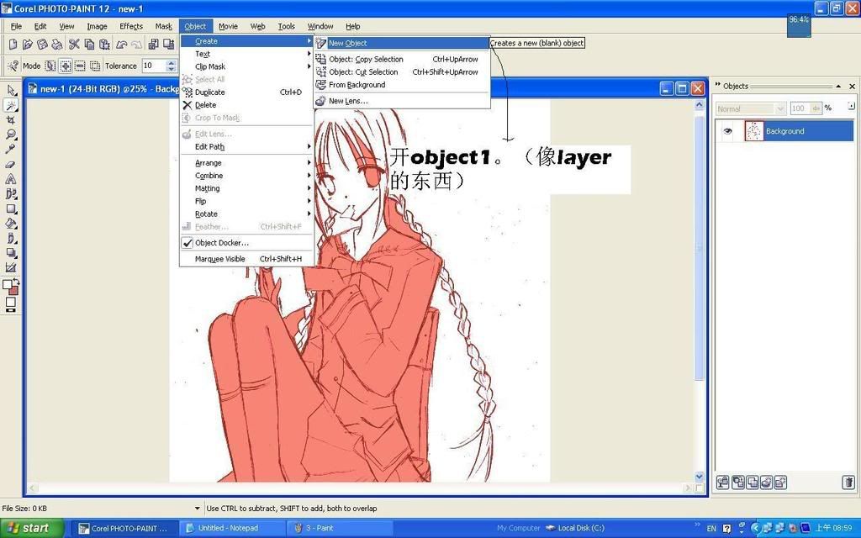Set mask mode to Additive
861x538 pixels.
pyautogui.click(x=66, y=66)
